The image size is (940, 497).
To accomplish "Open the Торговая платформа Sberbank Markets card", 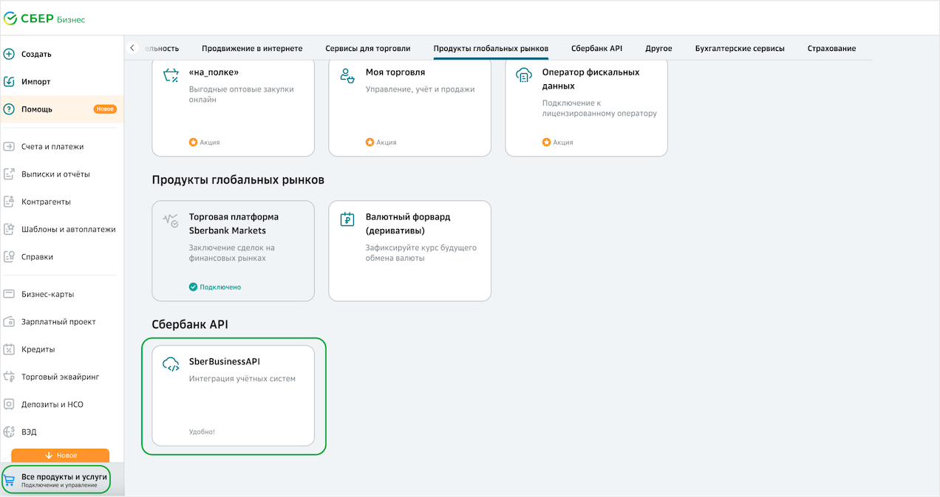I will click(233, 251).
